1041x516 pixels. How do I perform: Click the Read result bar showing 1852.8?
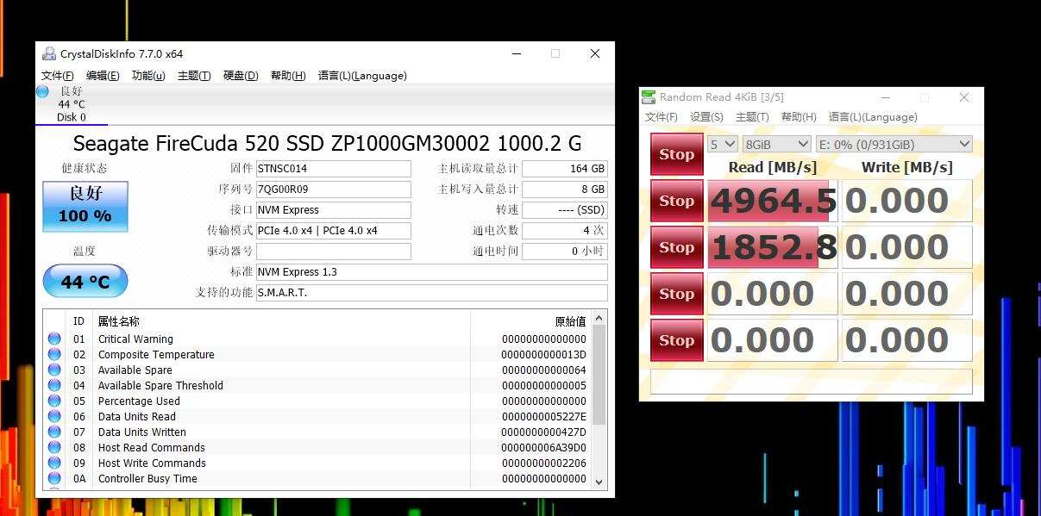point(772,247)
